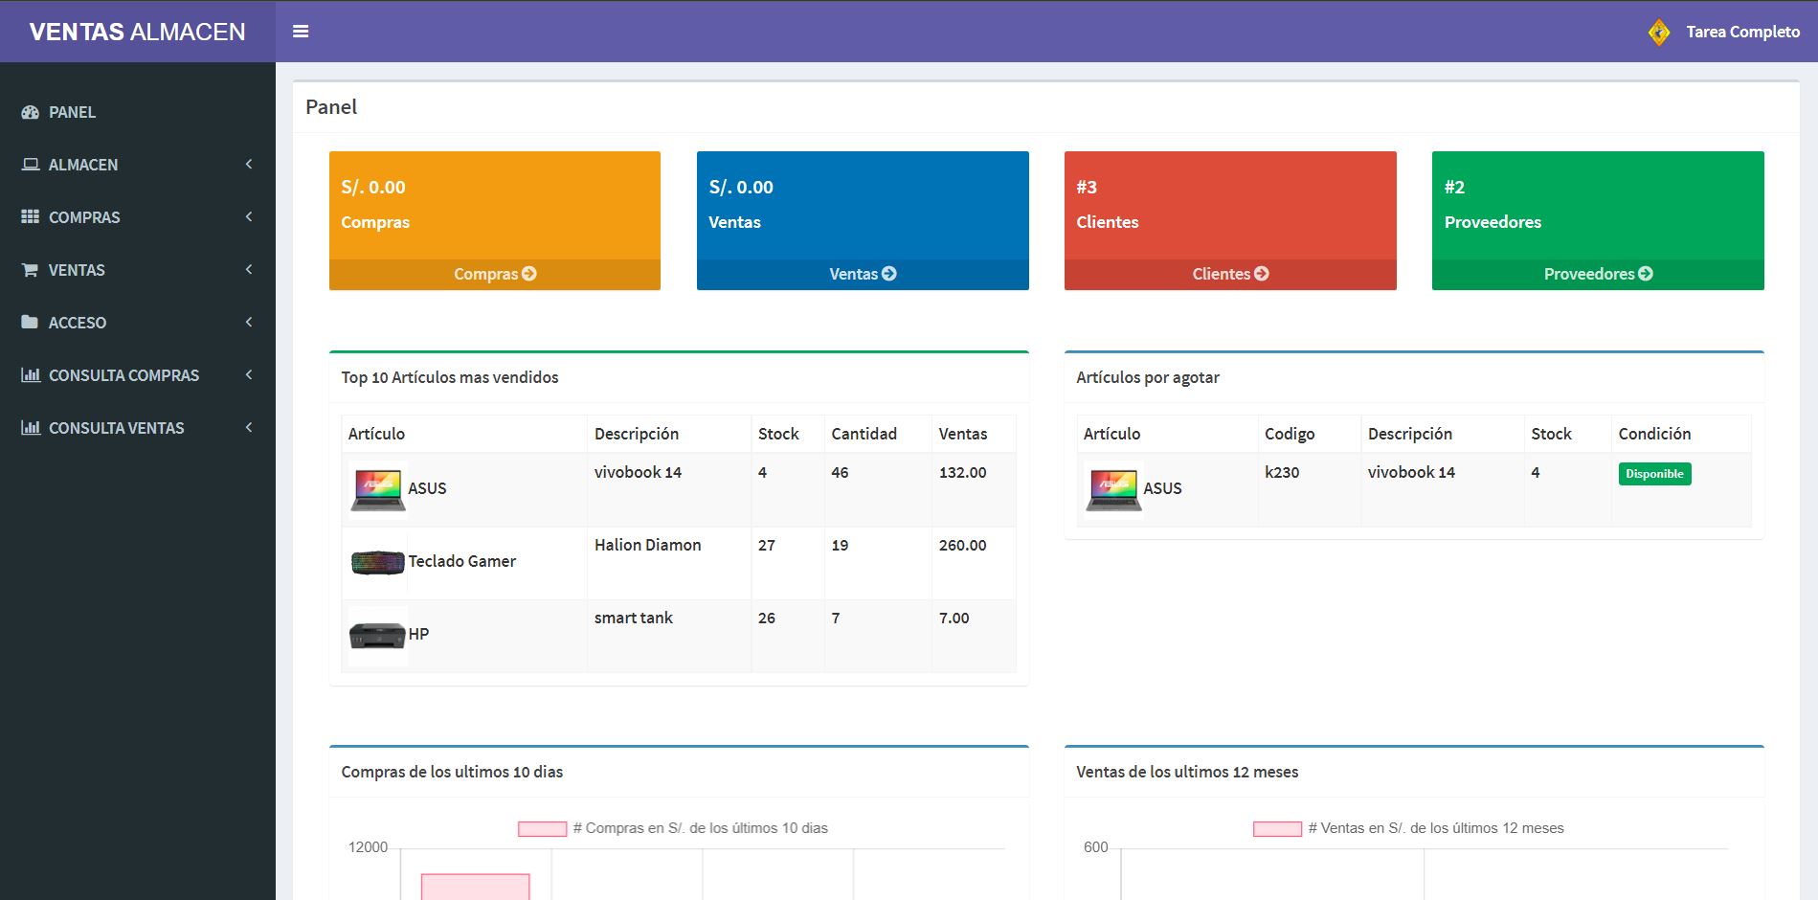Click arrow icon in Proveedores card footer
This screenshot has width=1818, height=900.
pos(1646,274)
